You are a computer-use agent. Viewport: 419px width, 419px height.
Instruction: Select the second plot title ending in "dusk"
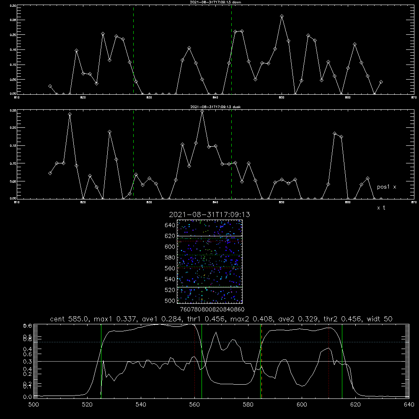pos(215,107)
